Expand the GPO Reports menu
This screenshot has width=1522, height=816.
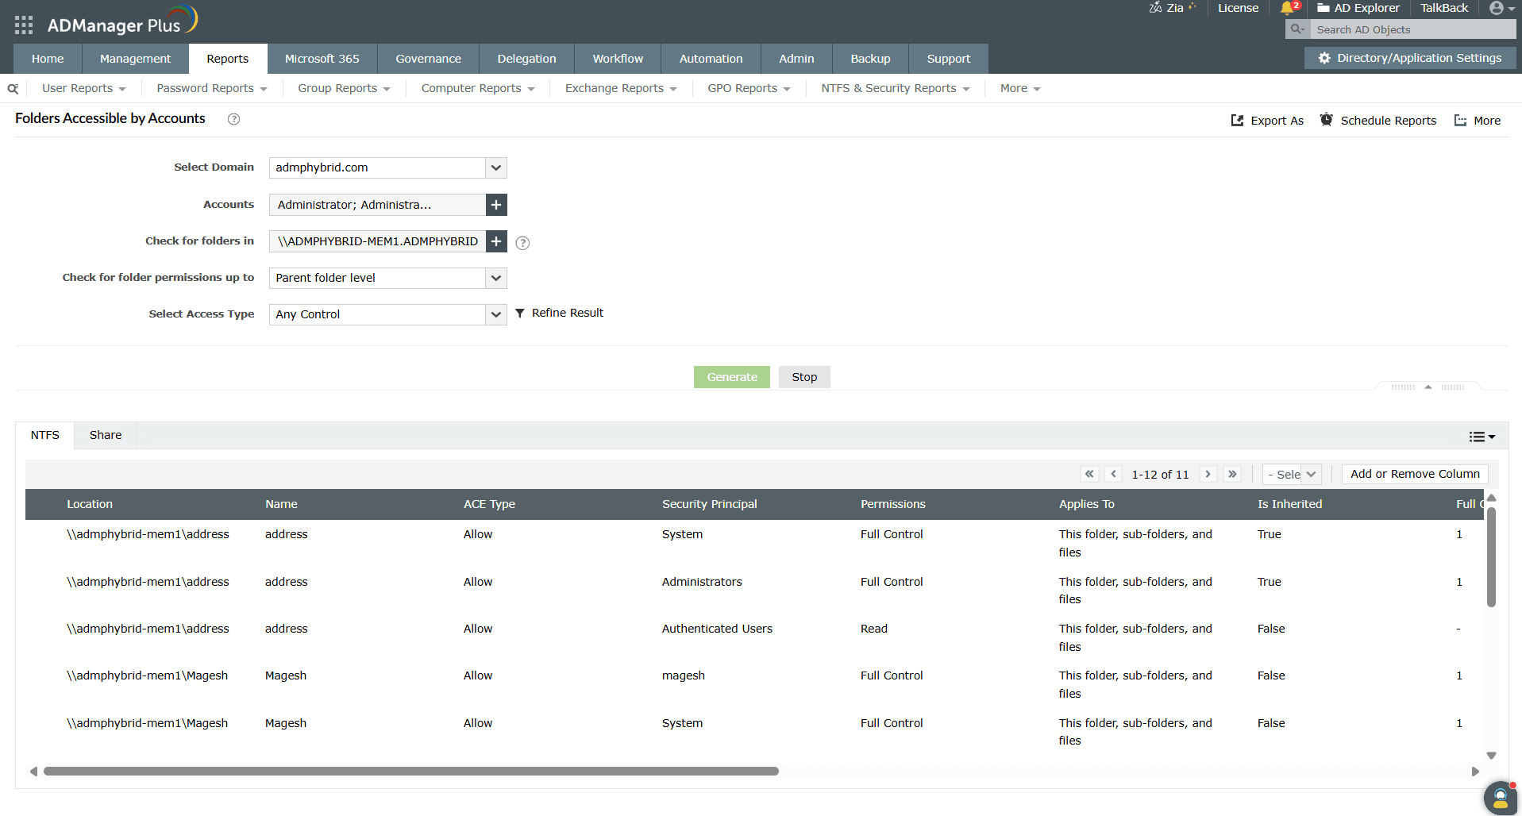[x=749, y=88]
